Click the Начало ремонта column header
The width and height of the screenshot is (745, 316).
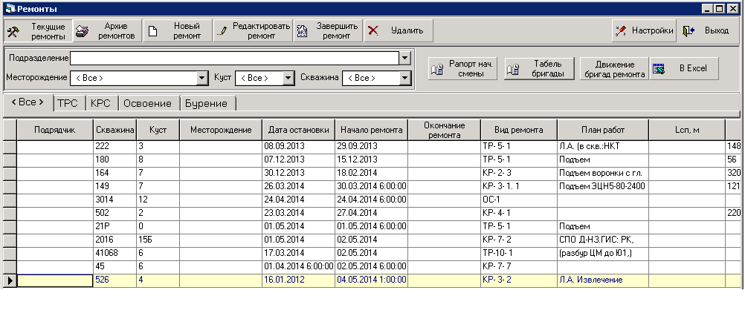[x=372, y=130]
